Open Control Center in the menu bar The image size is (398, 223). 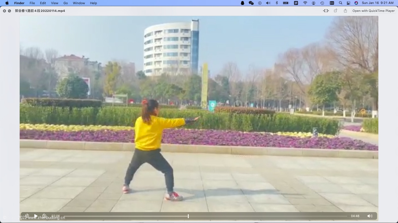click(x=348, y=3)
